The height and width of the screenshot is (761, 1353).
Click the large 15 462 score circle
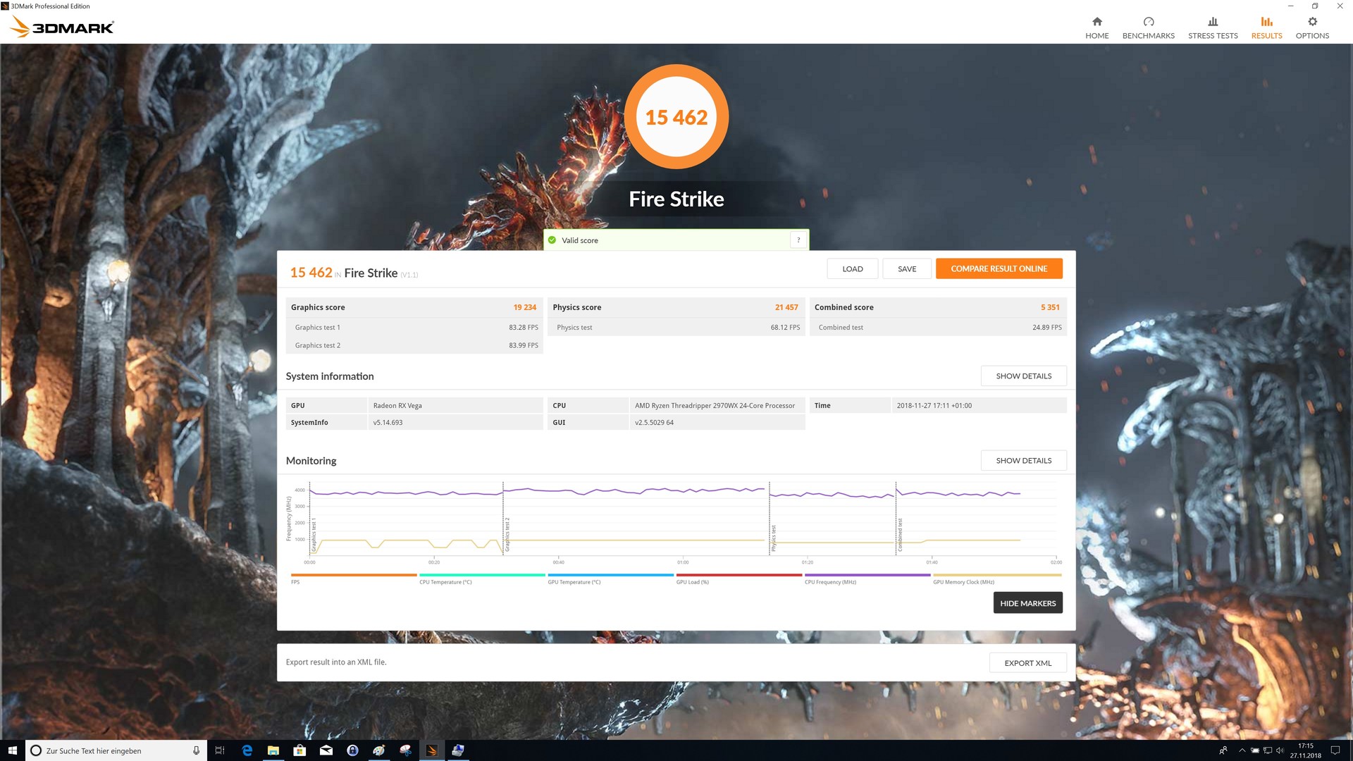click(x=676, y=117)
